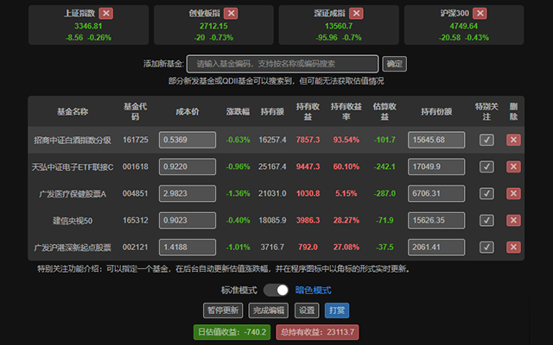
Task: Click estimated profit -71.9 cell
Action: pos(385,221)
